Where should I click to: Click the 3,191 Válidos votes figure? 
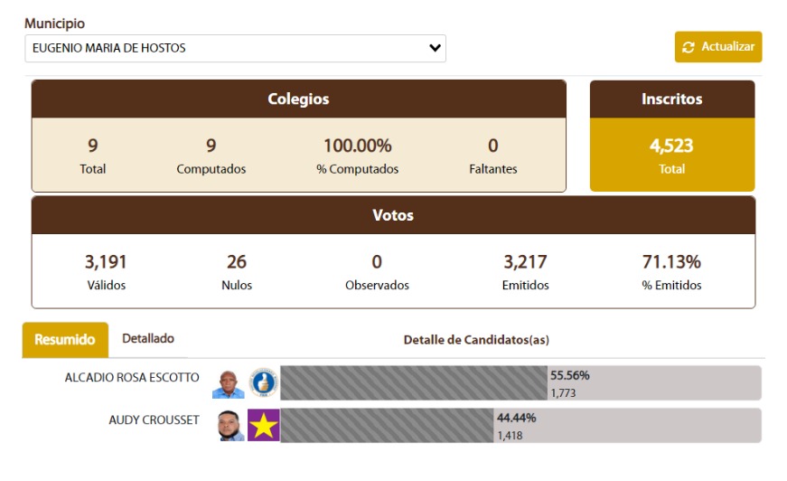(x=106, y=262)
